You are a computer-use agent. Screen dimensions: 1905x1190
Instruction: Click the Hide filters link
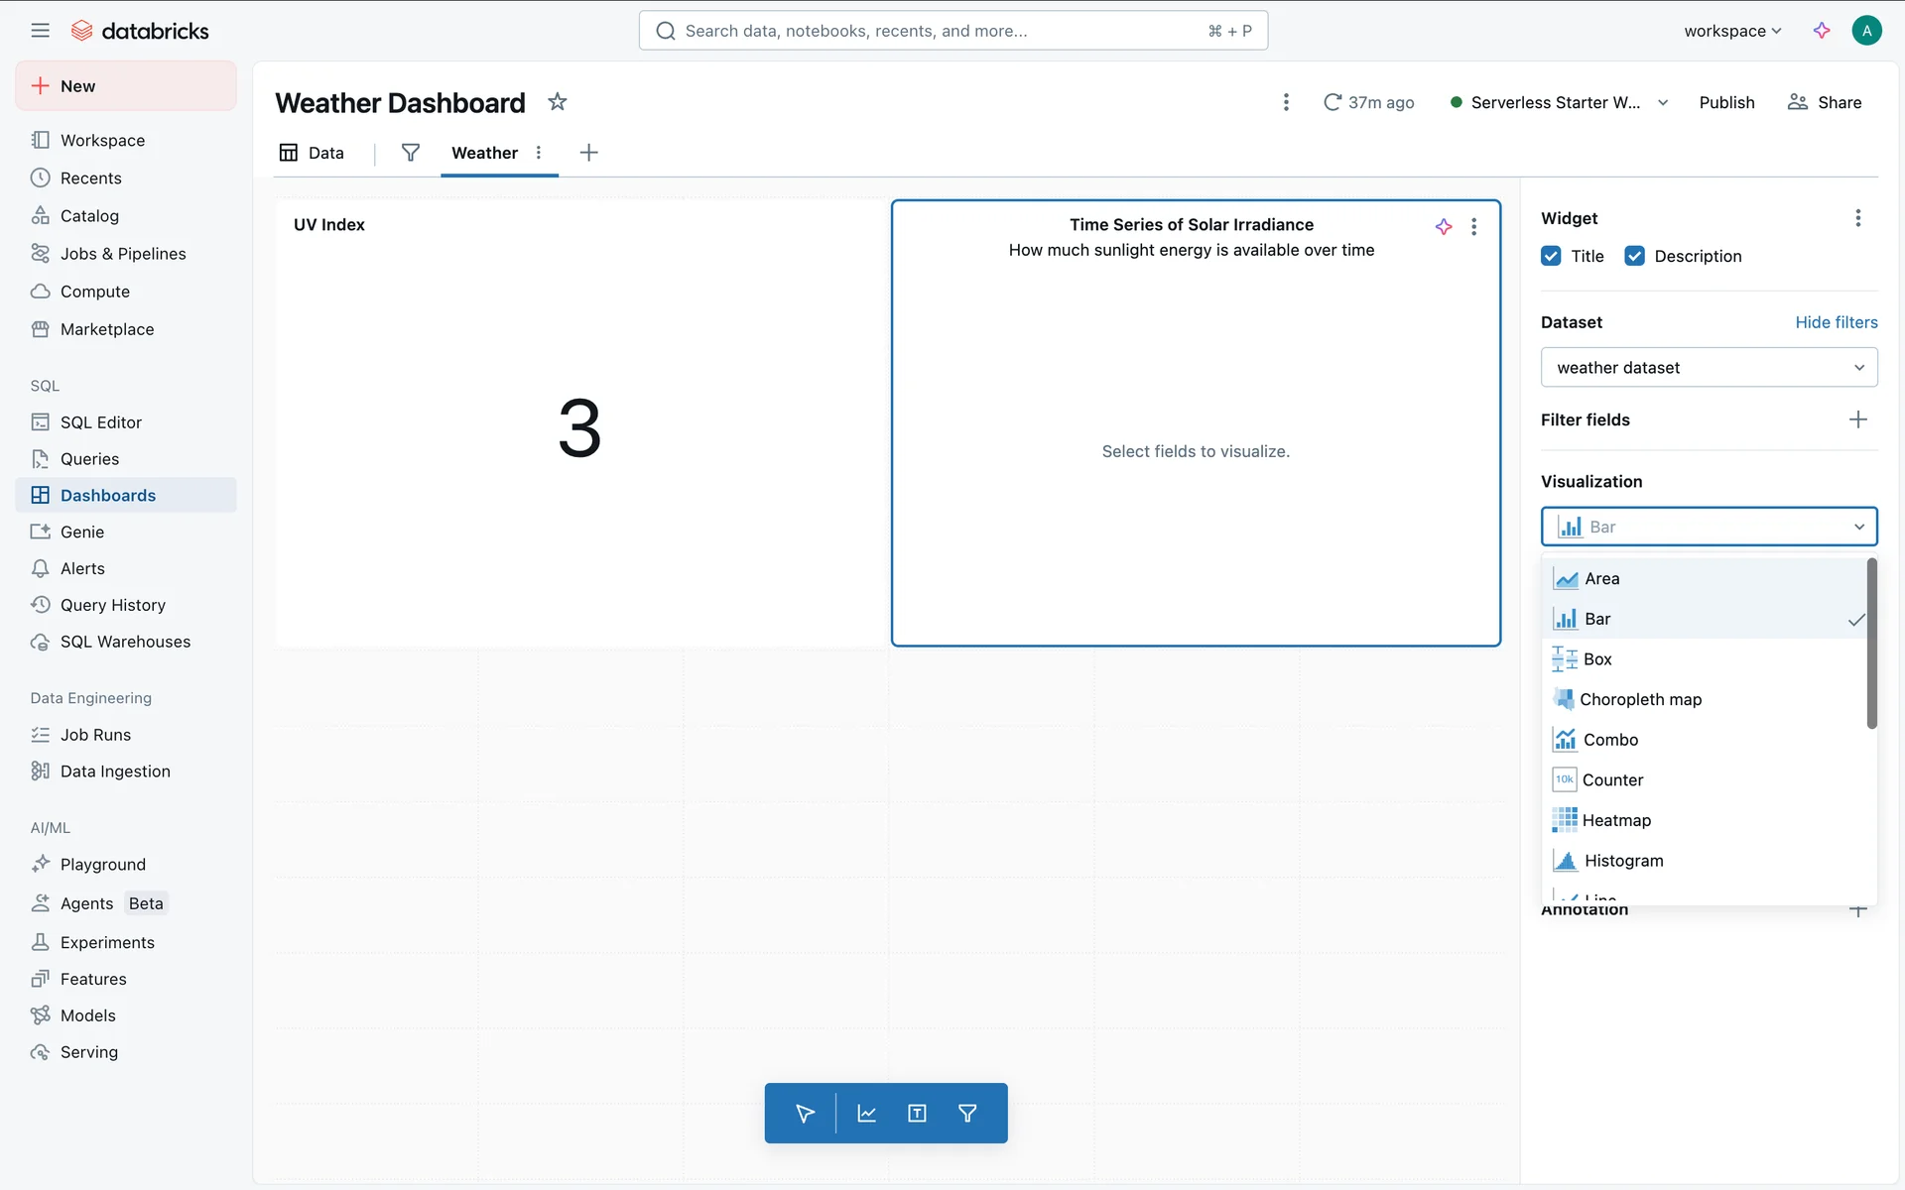coord(1836,322)
